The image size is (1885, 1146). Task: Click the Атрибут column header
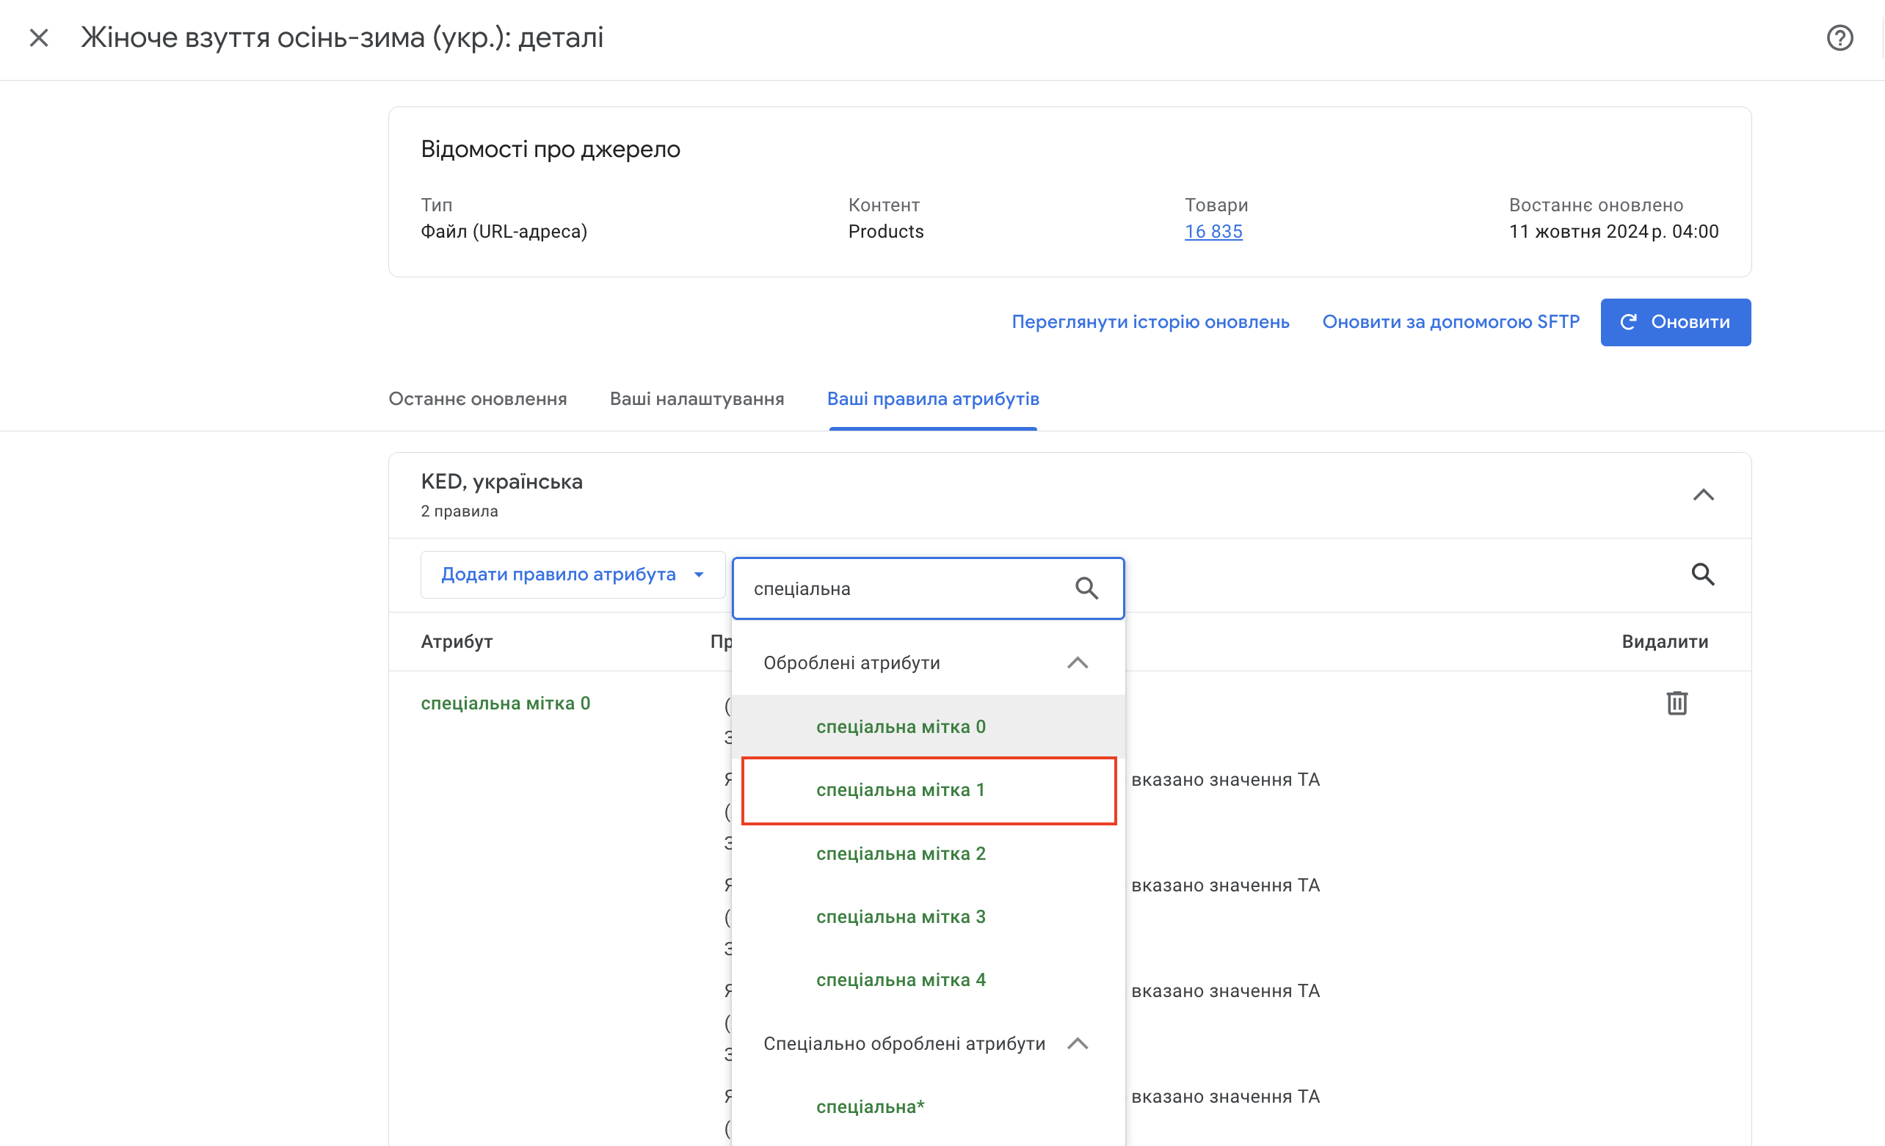click(x=457, y=641)
